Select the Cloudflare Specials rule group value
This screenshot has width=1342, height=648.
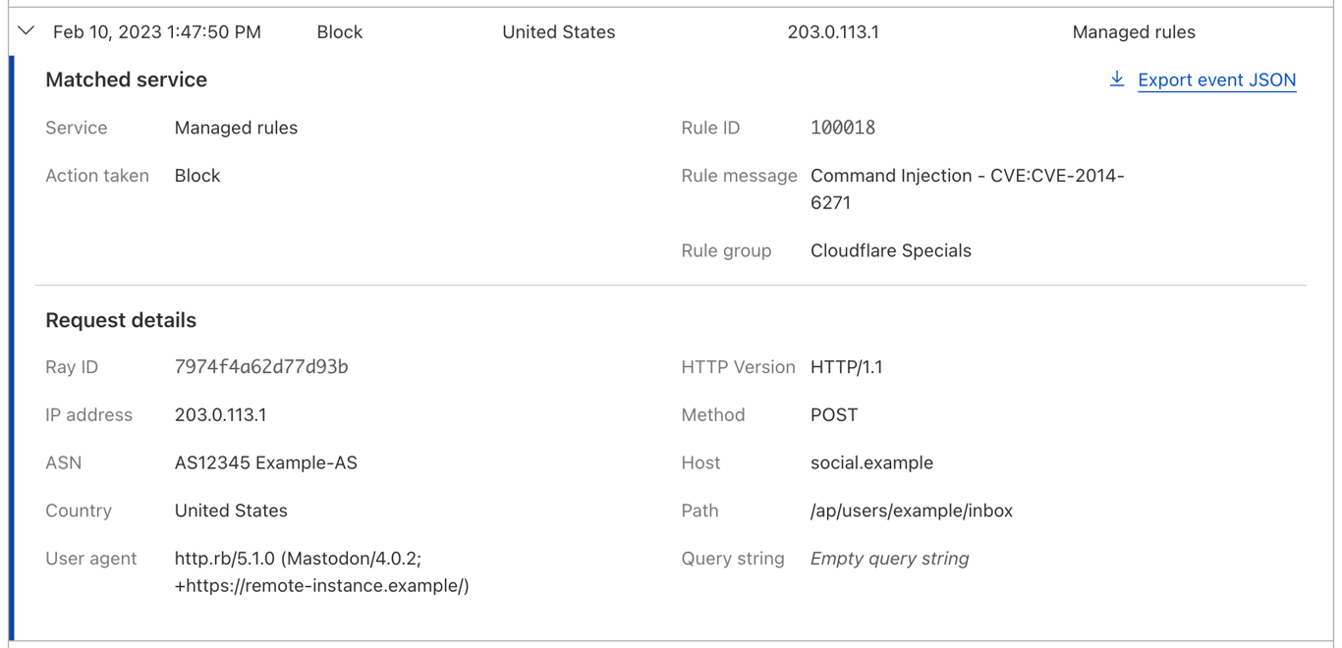click(x=890, y=250)
